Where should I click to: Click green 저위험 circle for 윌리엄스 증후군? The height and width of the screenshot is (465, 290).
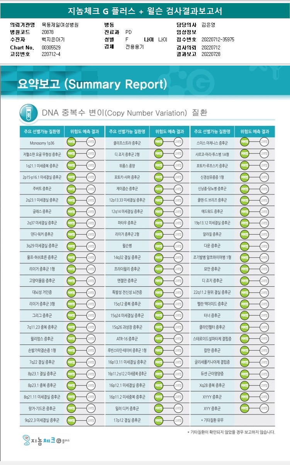click(x=71, y=339)
